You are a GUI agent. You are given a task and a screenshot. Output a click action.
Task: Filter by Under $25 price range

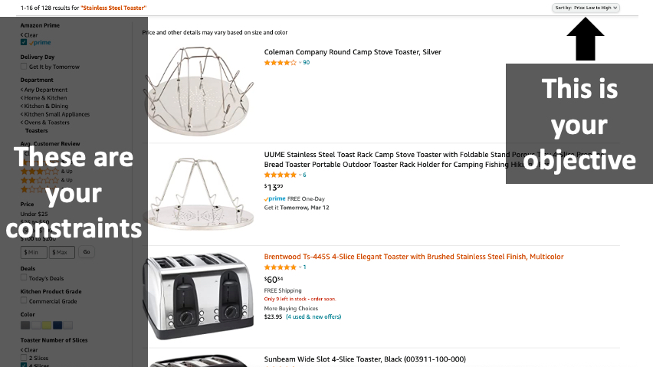pos(34,214)
